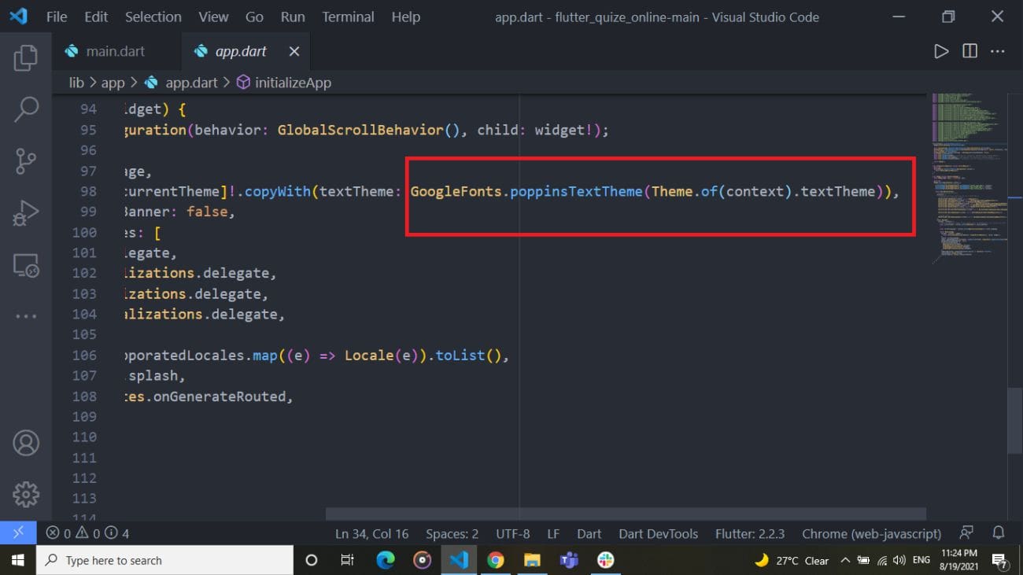Click Dart DevTools in status bar
1023x575 pixels.
(658, 533)
